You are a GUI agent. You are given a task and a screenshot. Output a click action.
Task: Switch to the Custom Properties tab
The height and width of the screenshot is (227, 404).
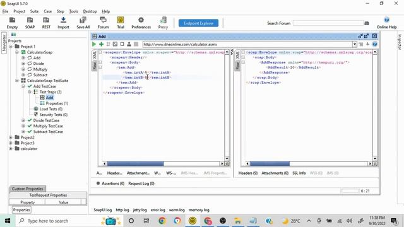pyautogui.click(x=28, y=189)
